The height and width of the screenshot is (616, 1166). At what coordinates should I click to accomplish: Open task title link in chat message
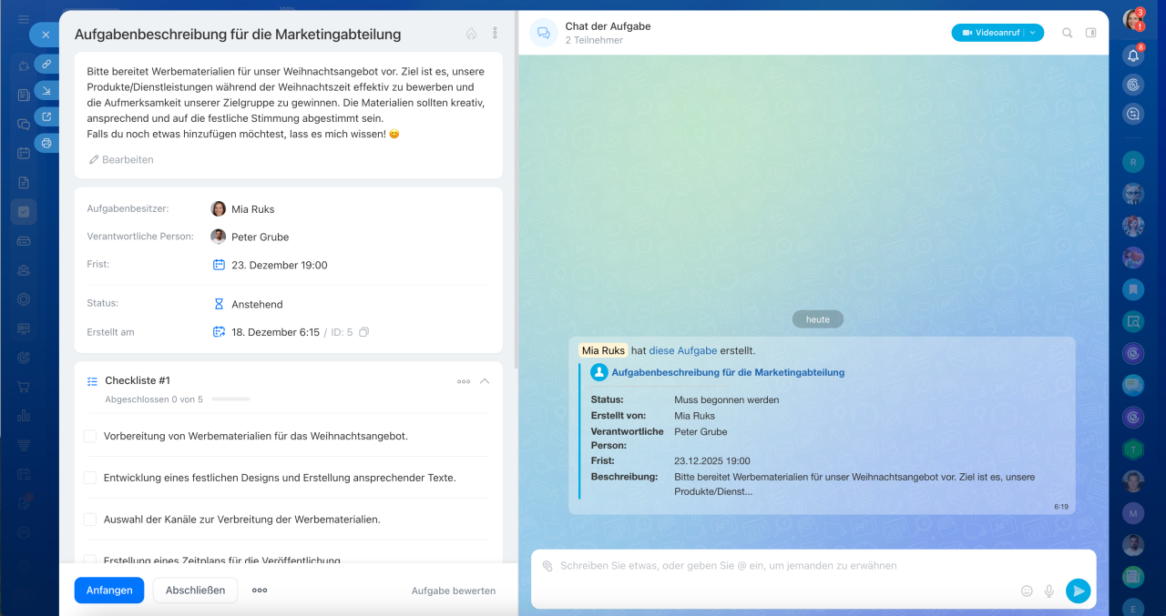[728, 372]
